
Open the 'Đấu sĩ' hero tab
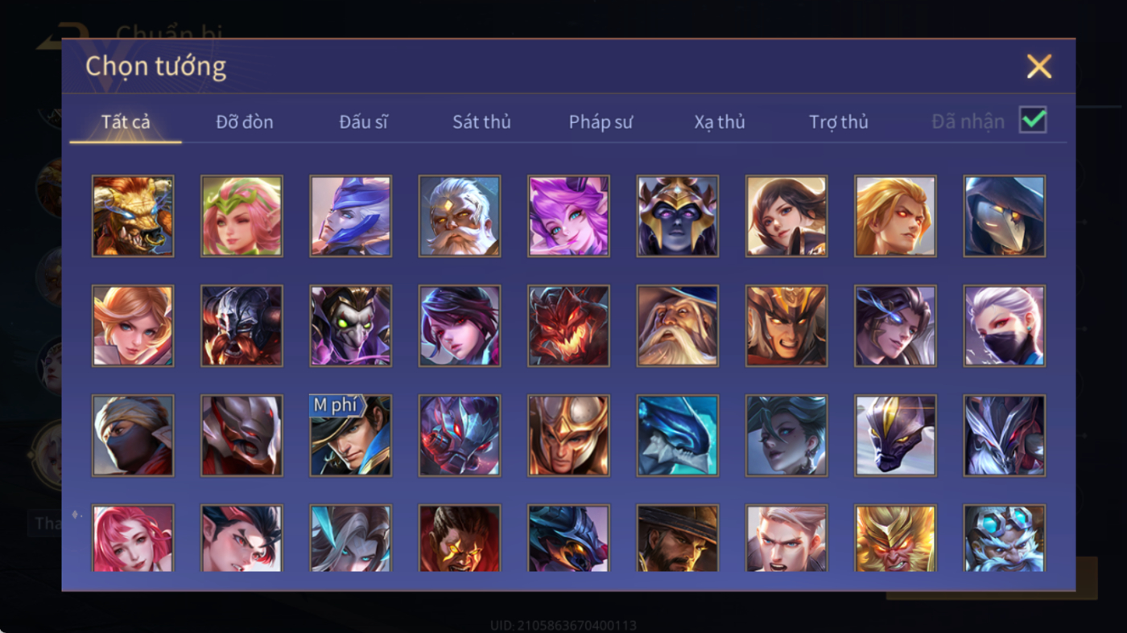tap(363, 122)
